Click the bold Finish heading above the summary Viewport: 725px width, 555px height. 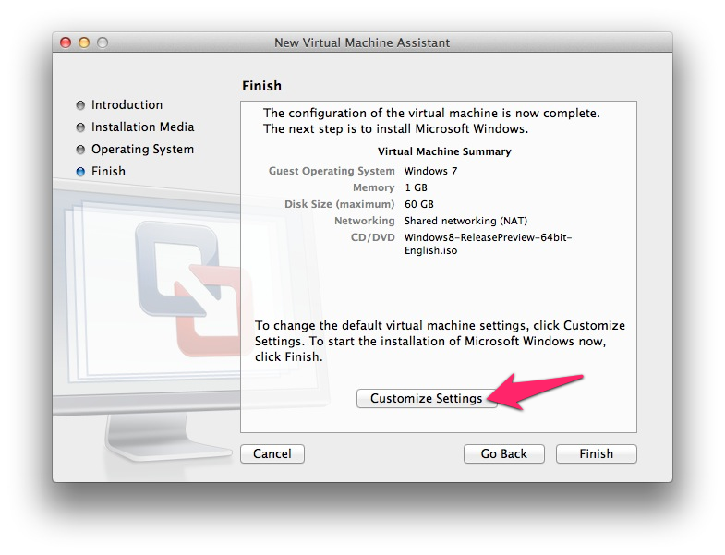[x=261, y=86]
